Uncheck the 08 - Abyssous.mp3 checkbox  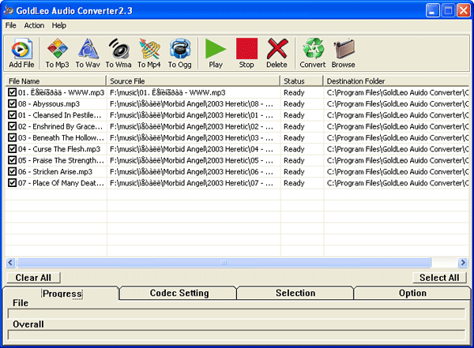12,103
